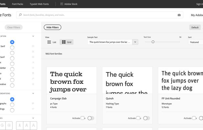Click the selected radio under Classification heading
203x130 pixels.
[x=12, y=42]
